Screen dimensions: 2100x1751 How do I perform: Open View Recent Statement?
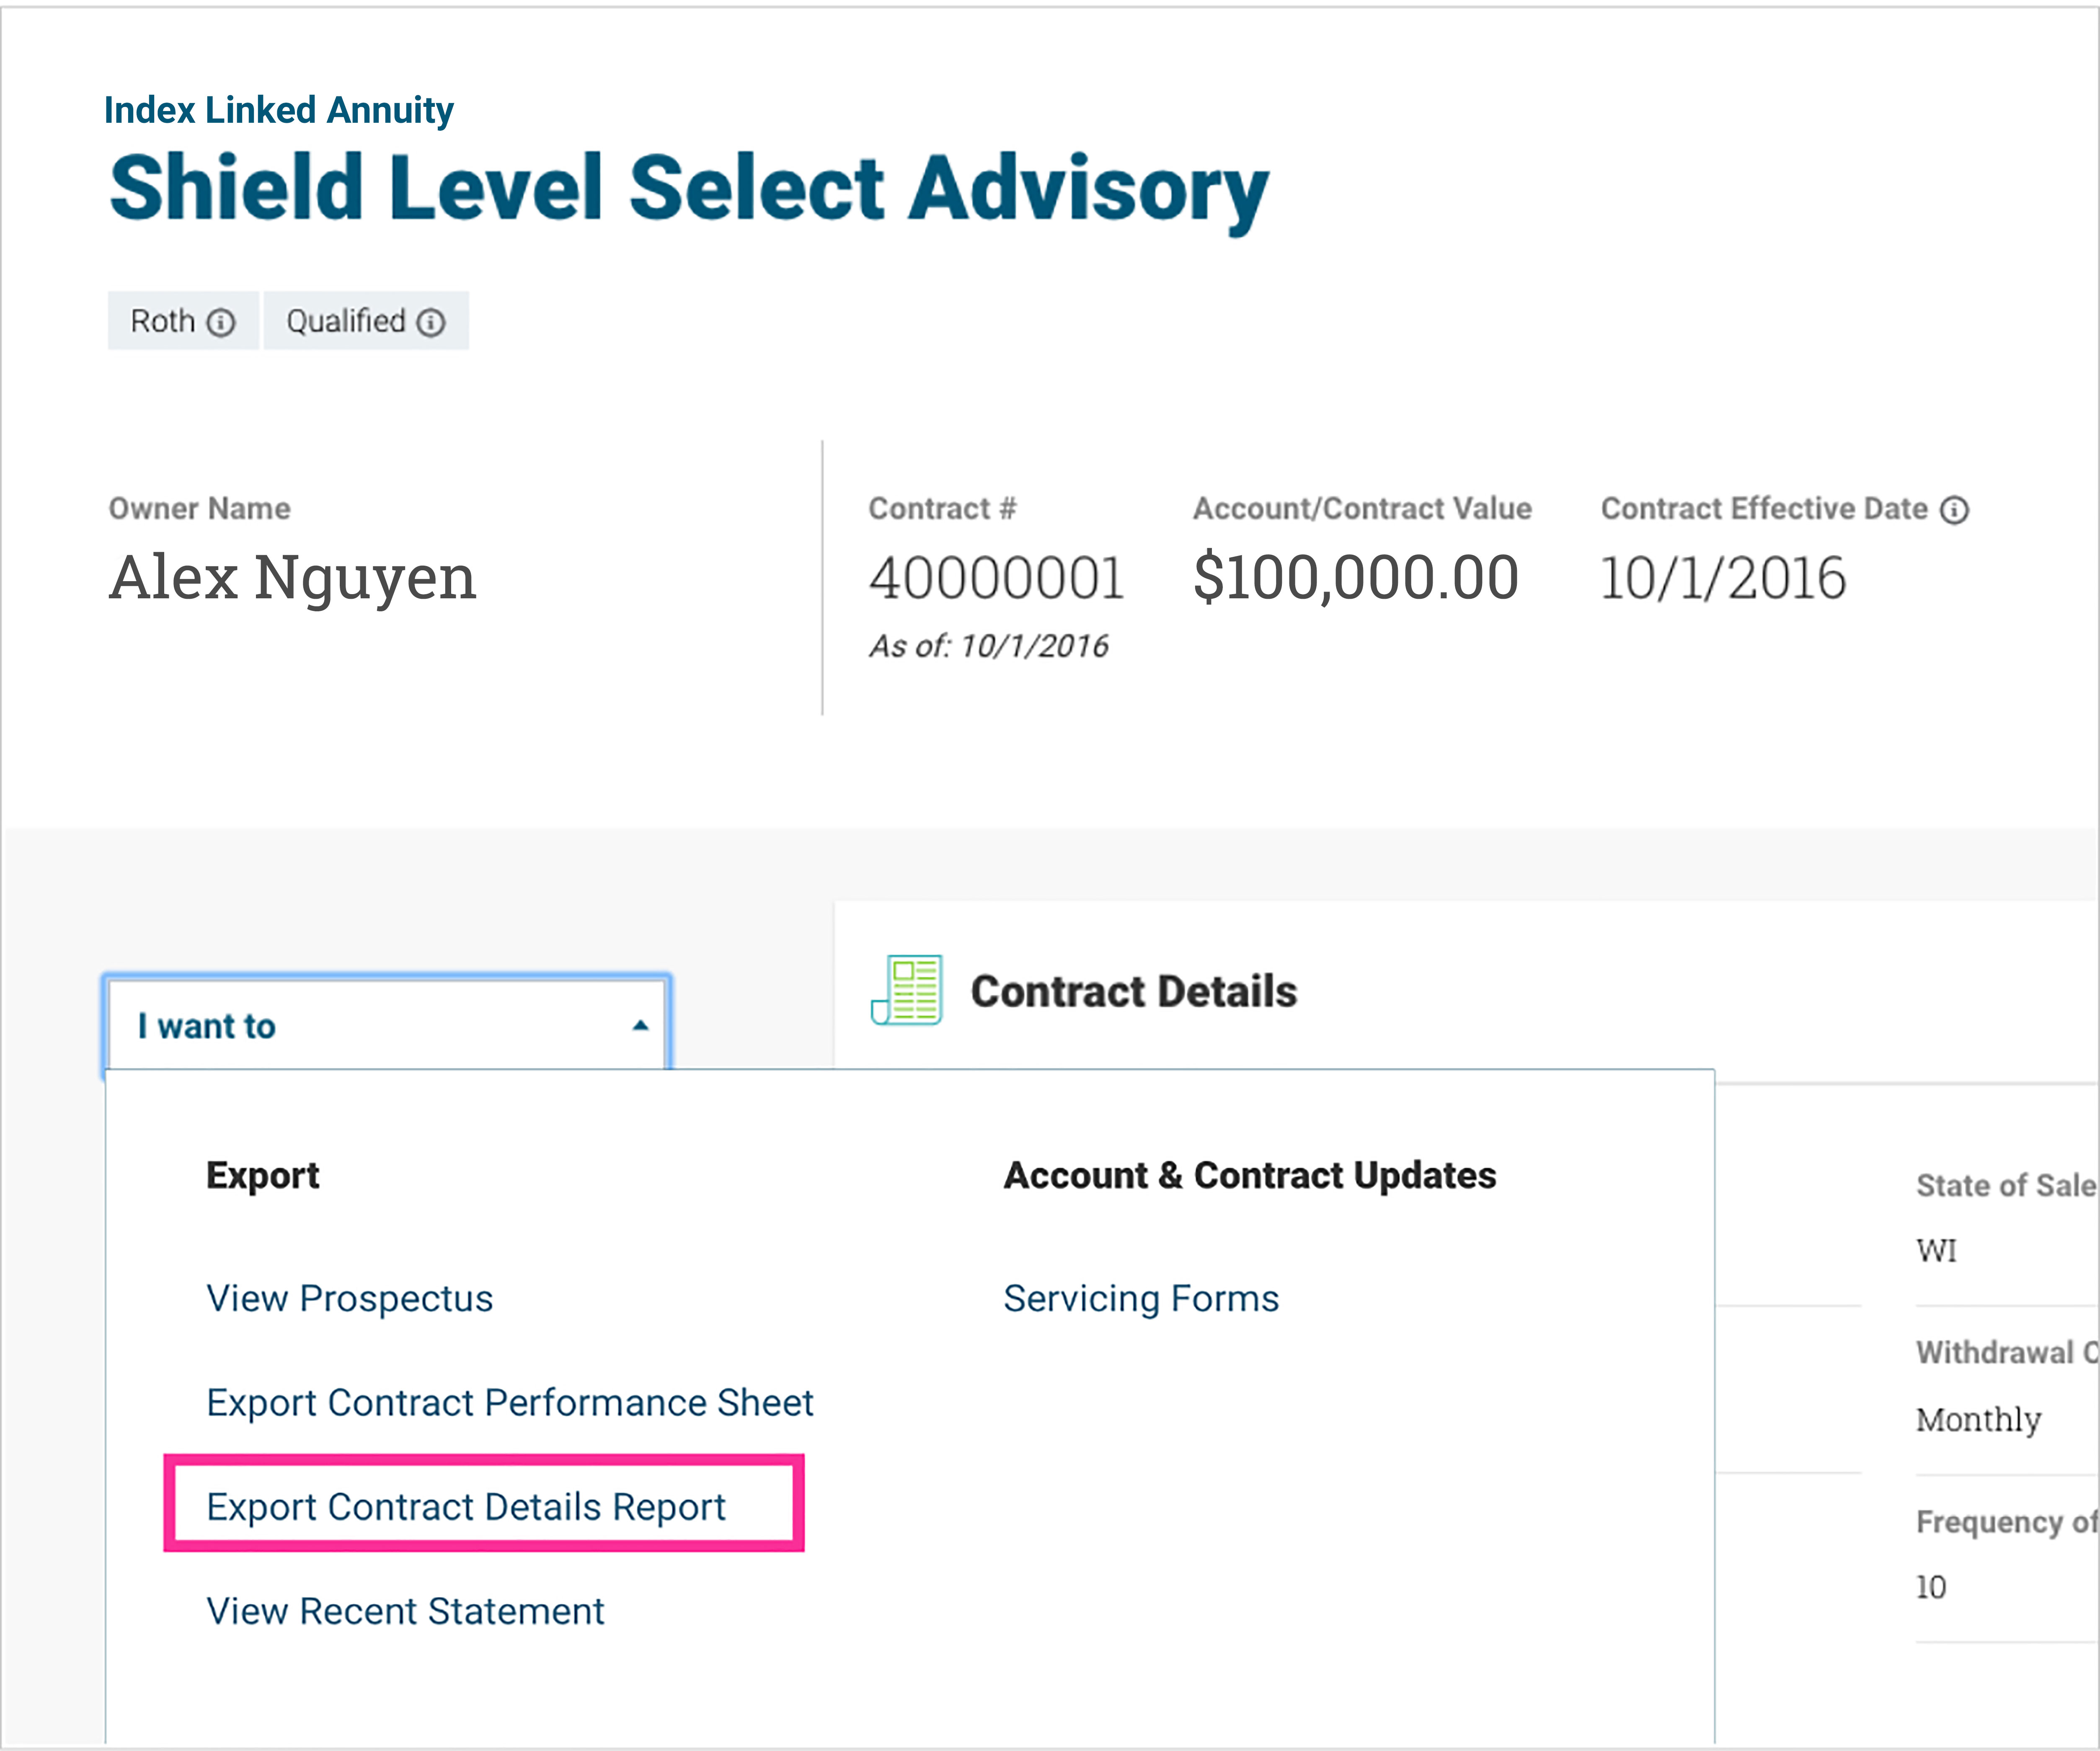coord(405,1611)
